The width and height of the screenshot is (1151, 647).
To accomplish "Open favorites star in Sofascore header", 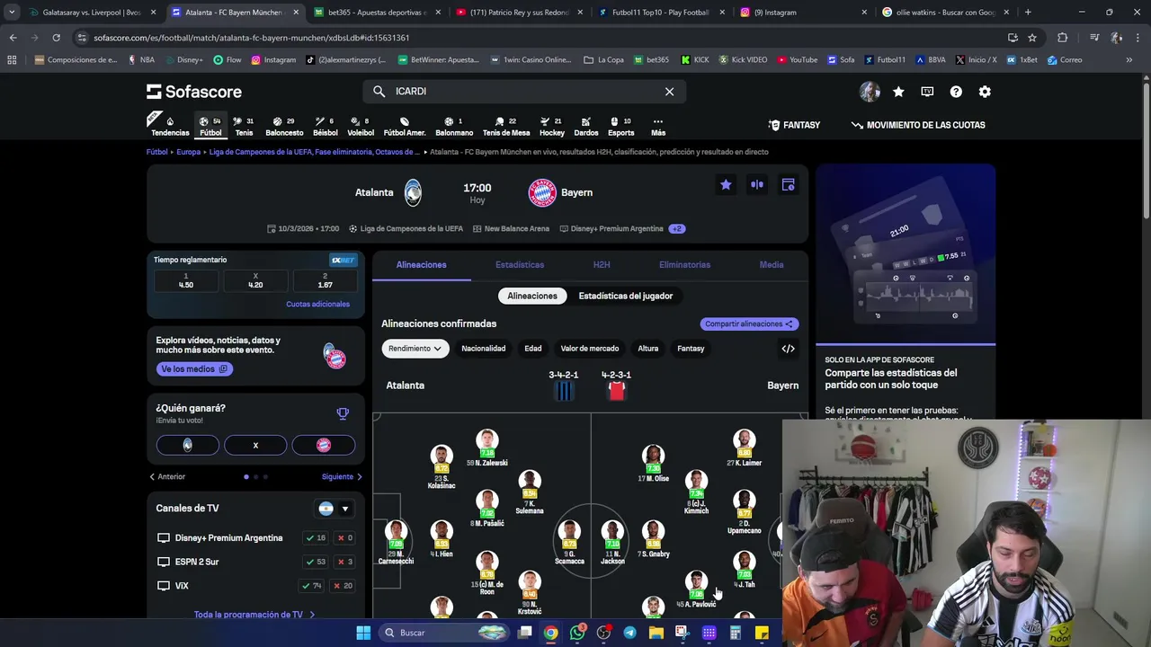I will click(x=898, y=92).
